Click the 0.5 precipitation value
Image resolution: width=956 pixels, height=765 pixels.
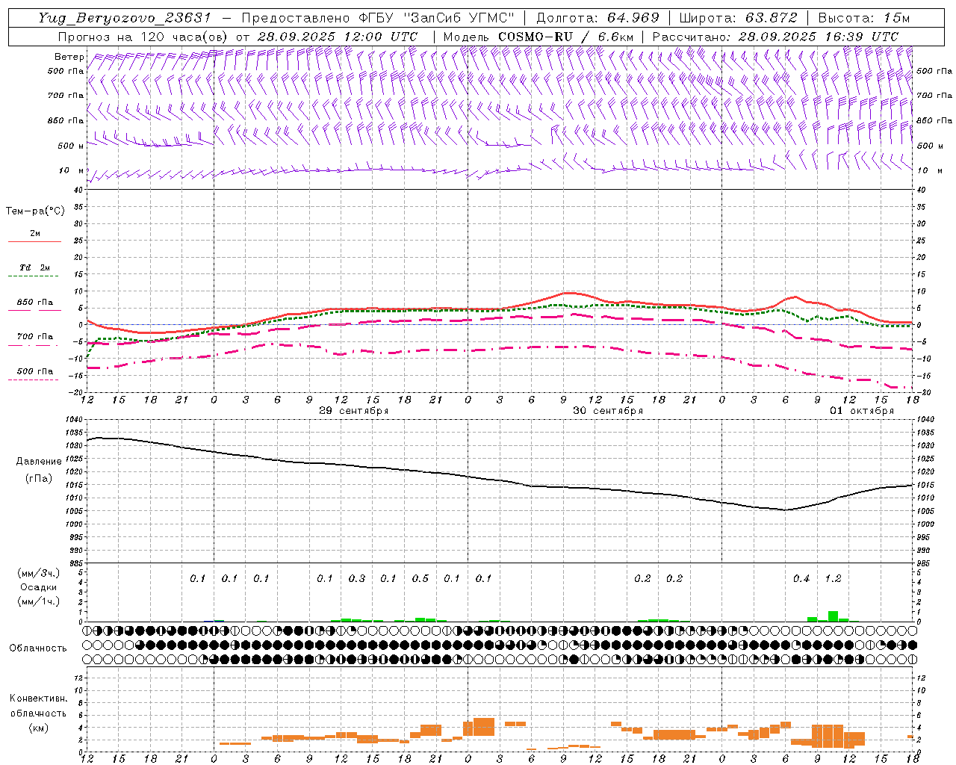[420, 579]
